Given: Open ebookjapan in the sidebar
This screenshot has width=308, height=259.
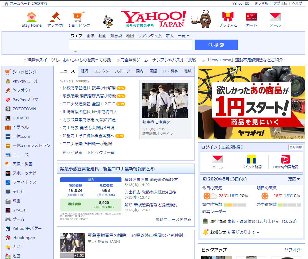Looking at the screenshot, I should click(x=24, y=238).
